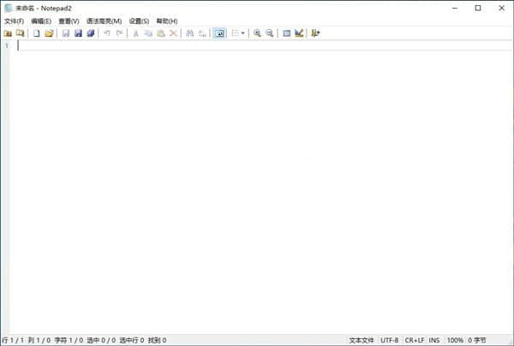The image size is (514, 346).
Task: Click the 行 1 / 1 status entry
Action: (13, 340)
